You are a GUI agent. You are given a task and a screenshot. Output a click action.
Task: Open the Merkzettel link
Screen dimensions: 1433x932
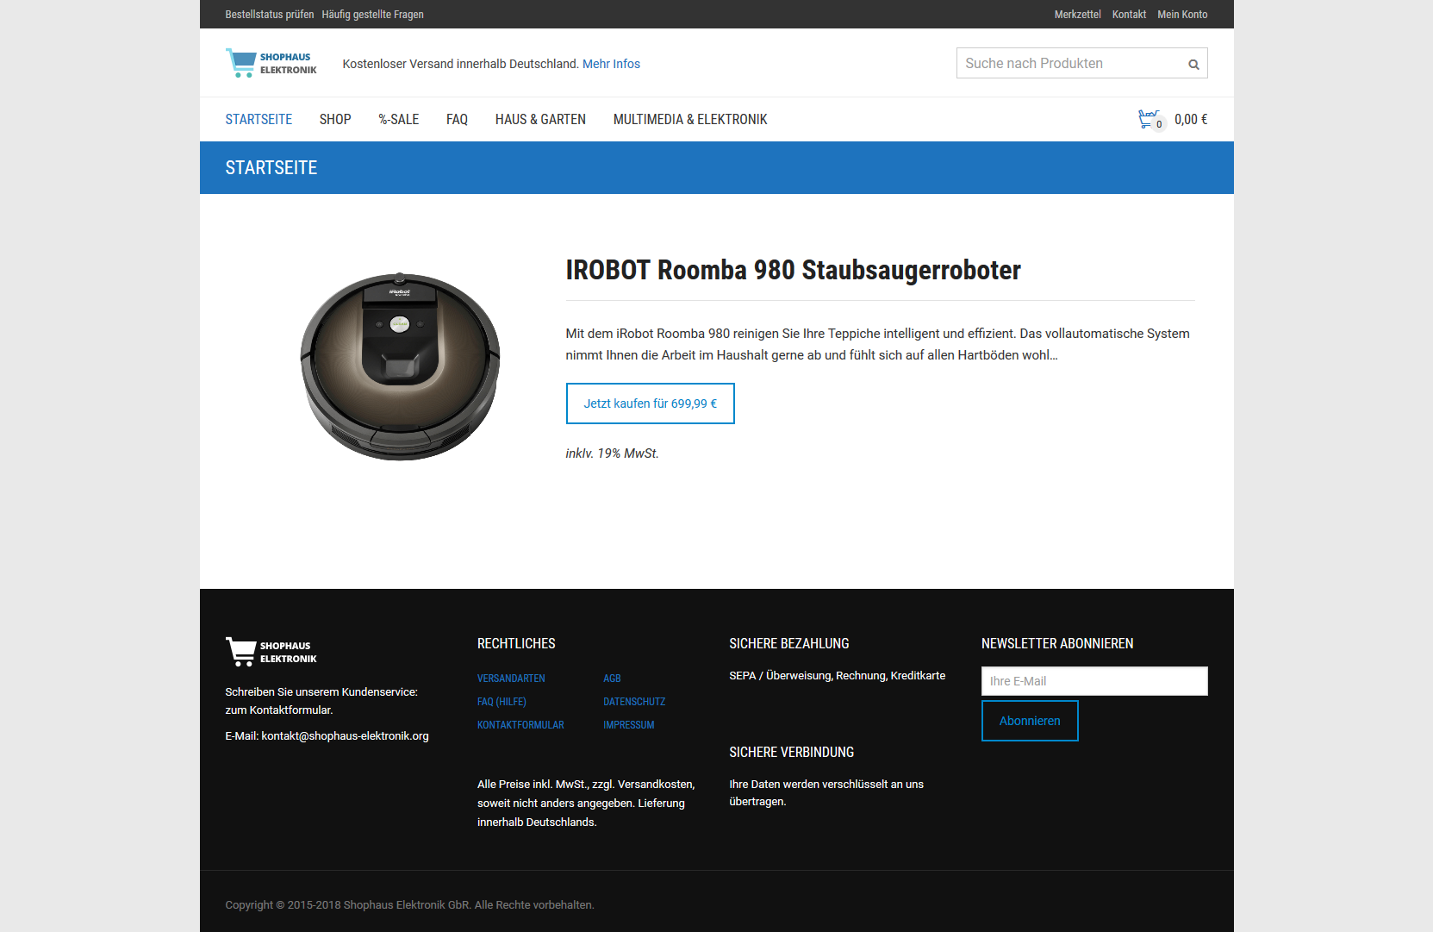click(x=1077, y=15)
